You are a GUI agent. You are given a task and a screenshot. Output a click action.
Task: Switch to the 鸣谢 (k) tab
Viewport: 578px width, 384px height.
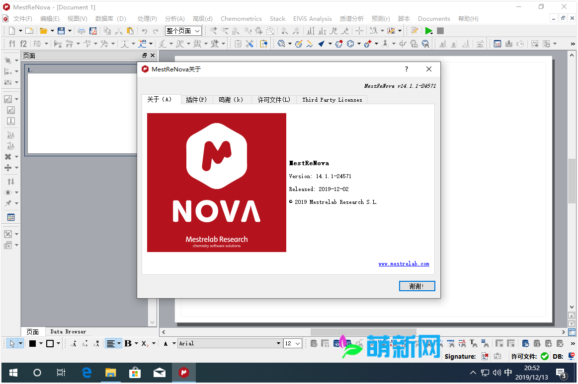(x=231, y=100)
